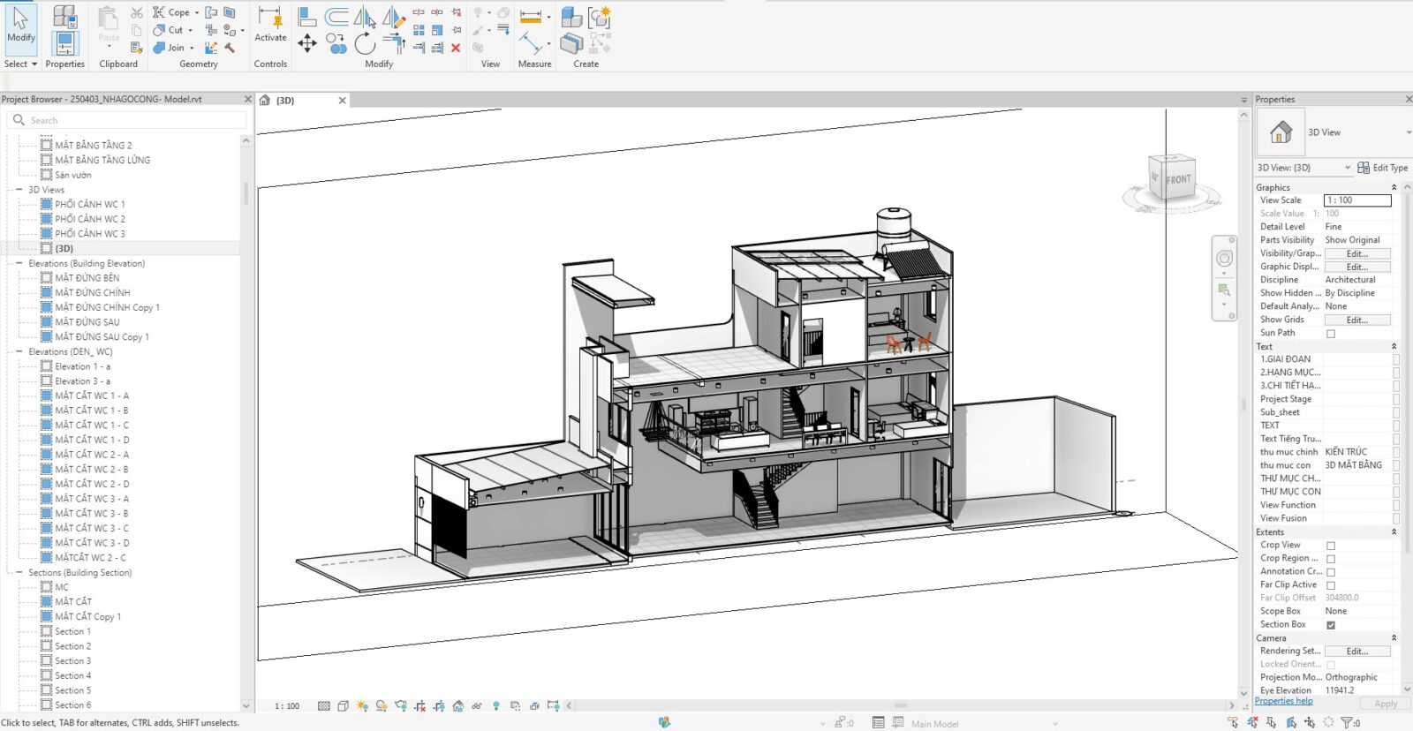
Task: Choose the Offset tool
Action: coord(336,17)
